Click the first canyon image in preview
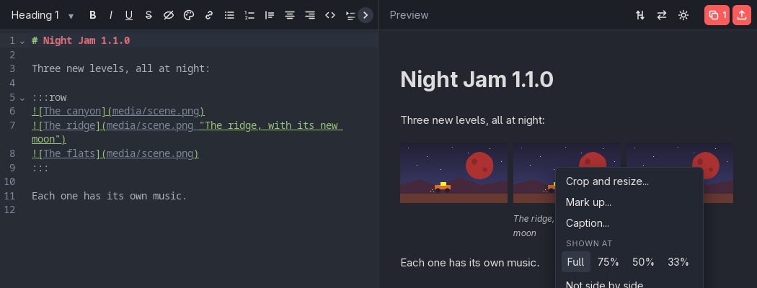Image resolution: width=757 pixels, height=288 pixels. tap(453, 173)
